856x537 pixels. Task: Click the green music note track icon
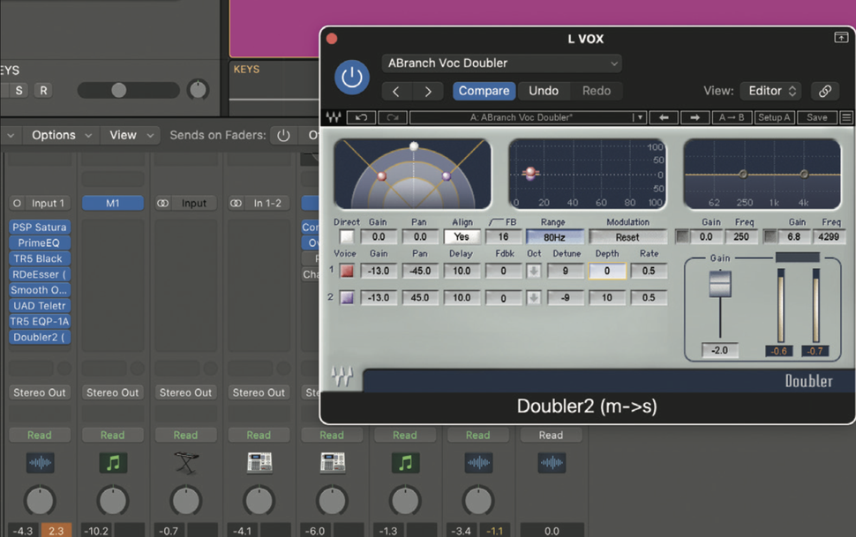112,462
